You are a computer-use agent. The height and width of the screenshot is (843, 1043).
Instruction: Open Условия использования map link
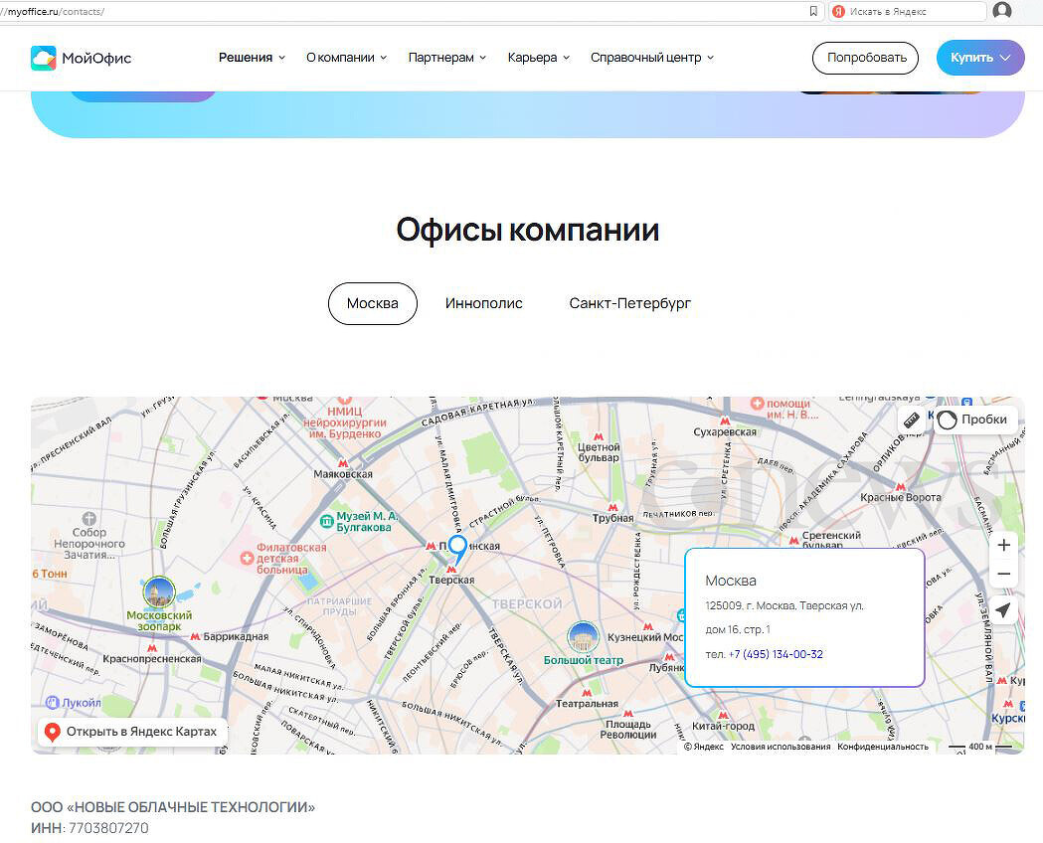pos(781,747)
